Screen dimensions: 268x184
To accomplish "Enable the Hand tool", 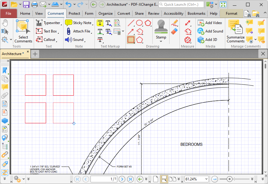I will click(5, 23).
